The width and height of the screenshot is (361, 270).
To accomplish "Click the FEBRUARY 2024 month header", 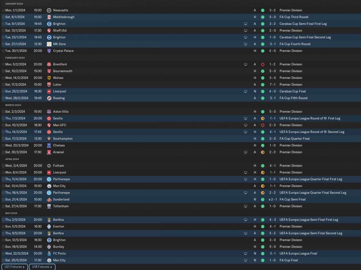I will coord(15,58).
